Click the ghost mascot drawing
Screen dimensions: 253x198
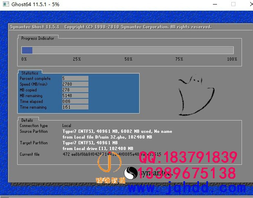click(196, 96)
